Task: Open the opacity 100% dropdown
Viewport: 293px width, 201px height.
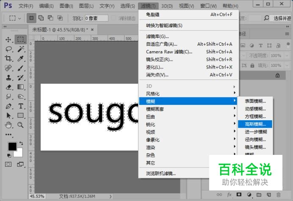Action: tap(287, 55)
